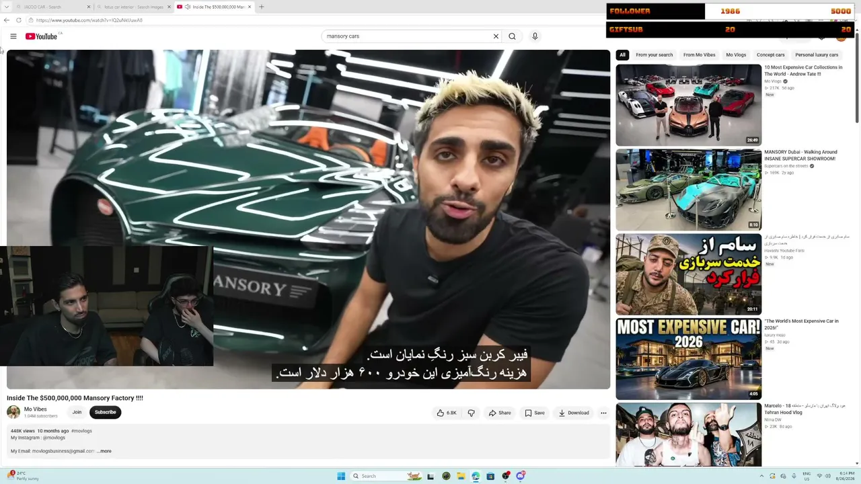This screenshot has height=484, width=861.
Task: Focus the browser address bar URL
Action: coord(89,20)
